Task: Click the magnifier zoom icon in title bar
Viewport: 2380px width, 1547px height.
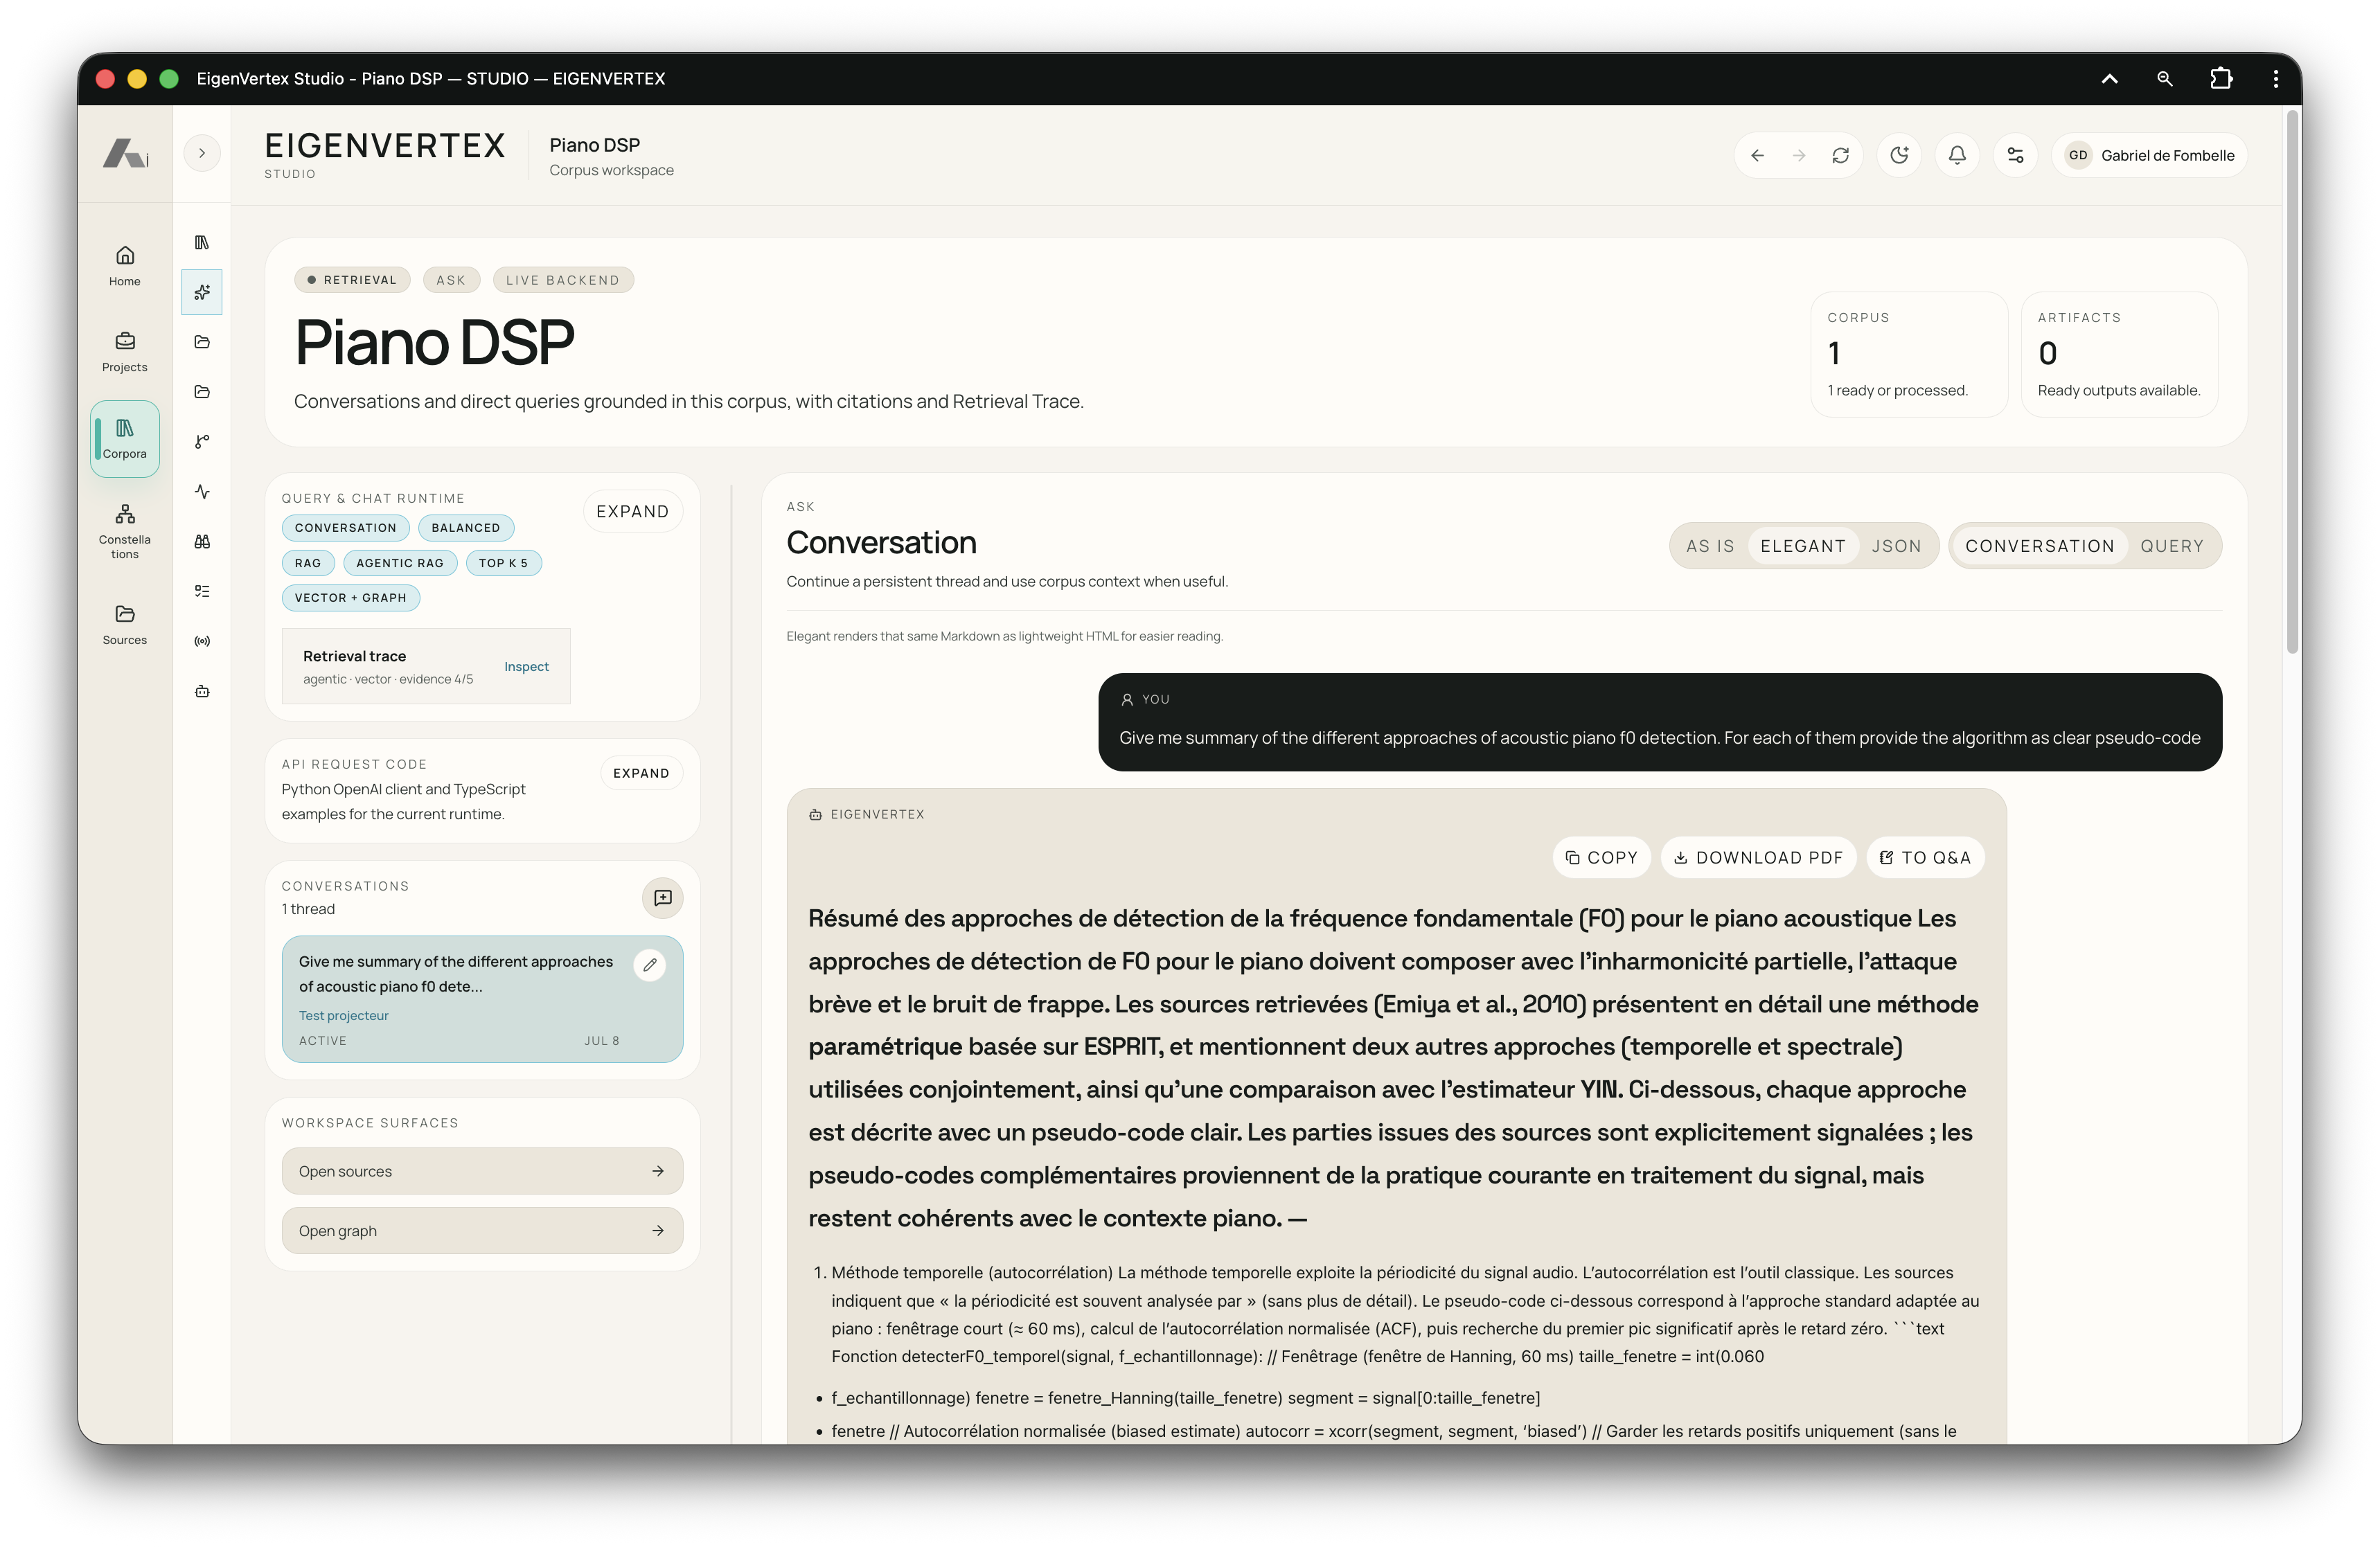Action: point(2164,79)
